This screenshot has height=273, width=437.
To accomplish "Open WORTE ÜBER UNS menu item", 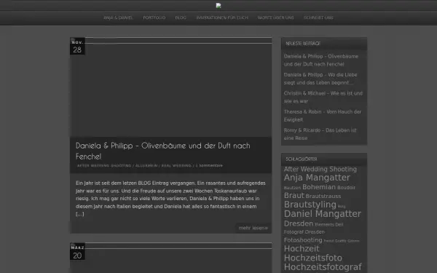I will pyautogui.click(x=275, y=17).
